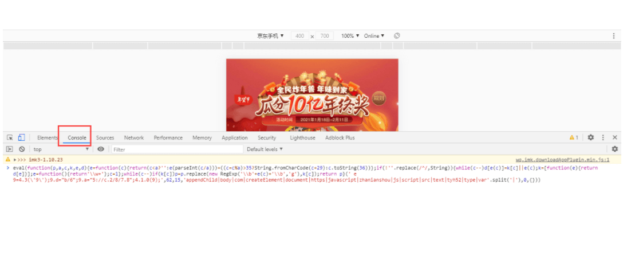Click the 瓜分10亿年终奖 promotional banner
The height and width of the screenshot is (272, 623).
point(312,95)
